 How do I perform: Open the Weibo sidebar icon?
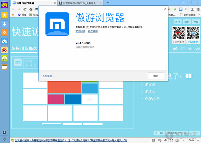[4, 50]
